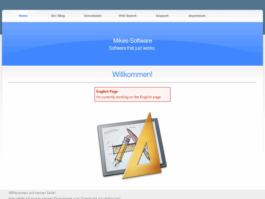The width and height of the screenshot is (265, 199).
Task: Click the Willkommen! heading
Action: tap(132, 74)
